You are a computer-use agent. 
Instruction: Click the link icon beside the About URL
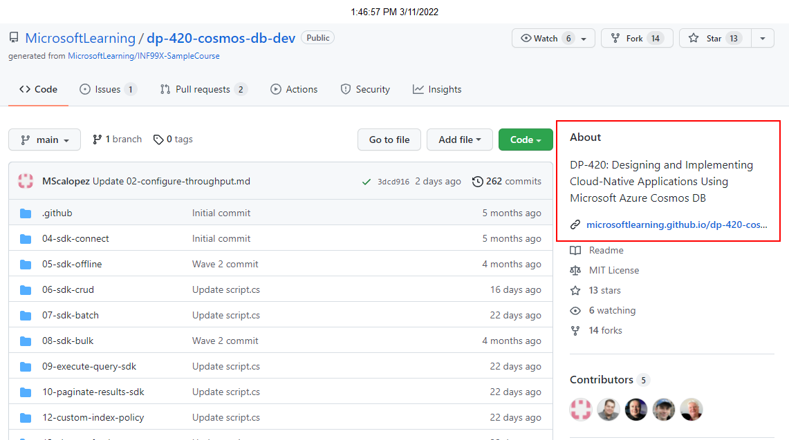(x=575, y=224)
